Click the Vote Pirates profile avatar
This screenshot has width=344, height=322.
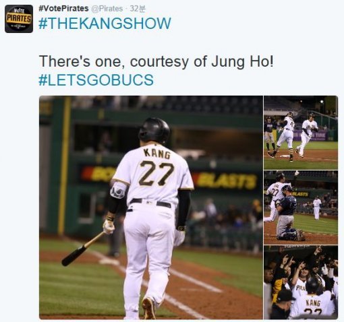pos(19,19)
